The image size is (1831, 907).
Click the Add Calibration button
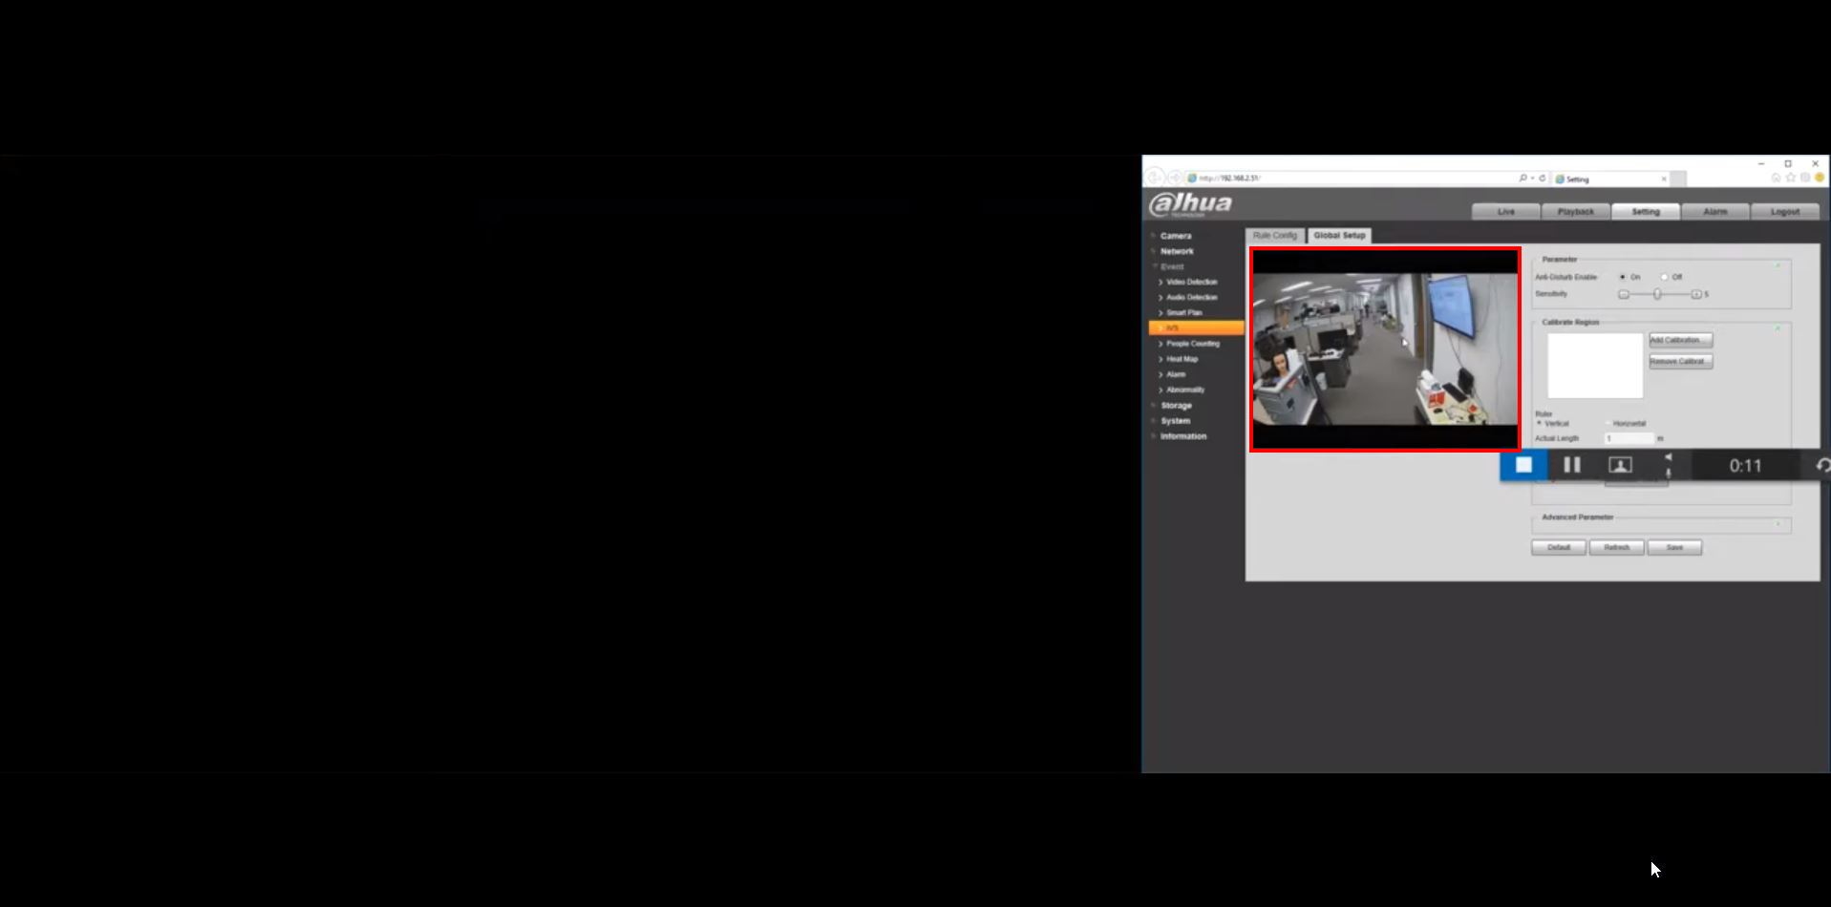tap(1680, 340)
